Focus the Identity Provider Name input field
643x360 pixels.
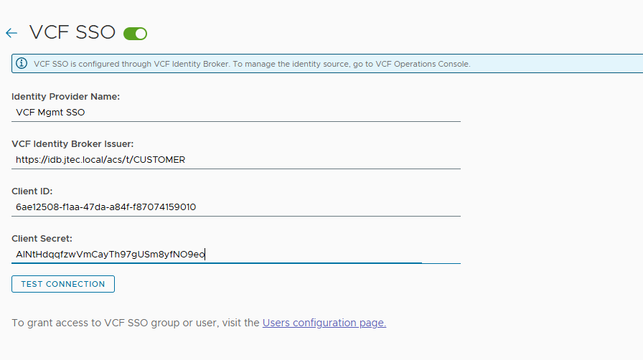(236, 113)
